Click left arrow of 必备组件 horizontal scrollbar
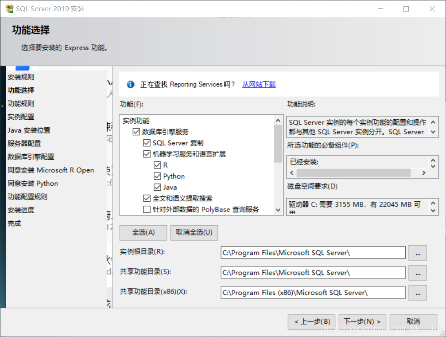The image size is (446, 337). [x=291, y=172]
